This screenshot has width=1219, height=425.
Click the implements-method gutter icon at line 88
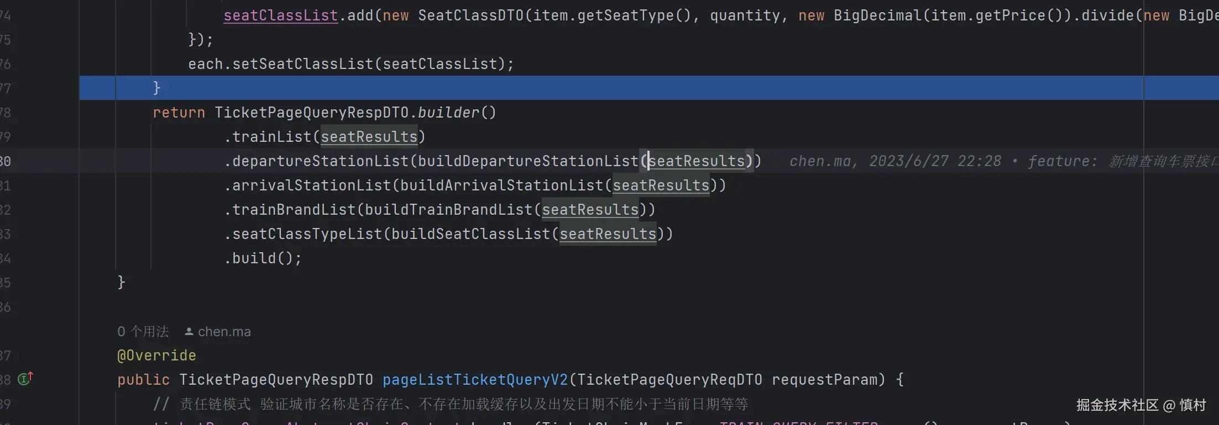(25, 379)
